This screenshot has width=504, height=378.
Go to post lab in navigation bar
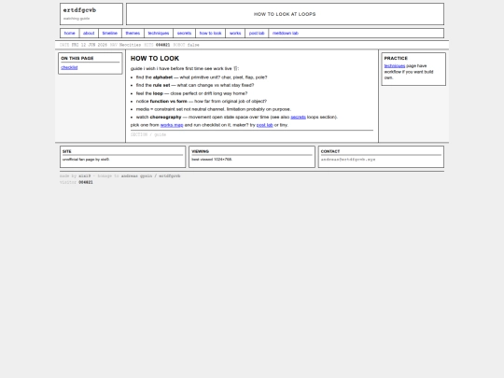point(257,33)
